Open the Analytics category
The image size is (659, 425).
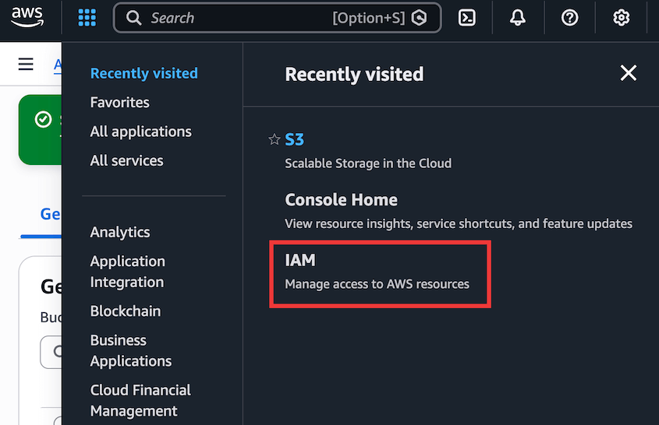[120, 232]
